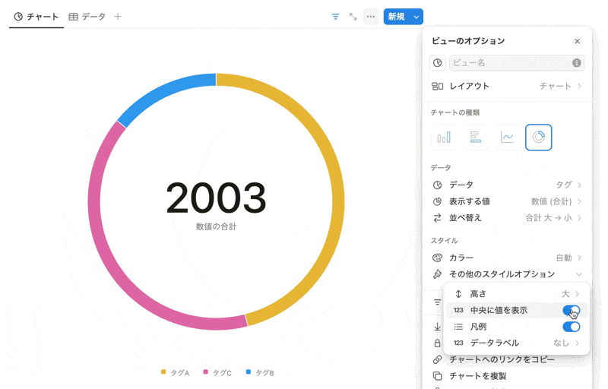Click the タグC legend item
Screen dimensions: 608x389
tap(217, 373)
